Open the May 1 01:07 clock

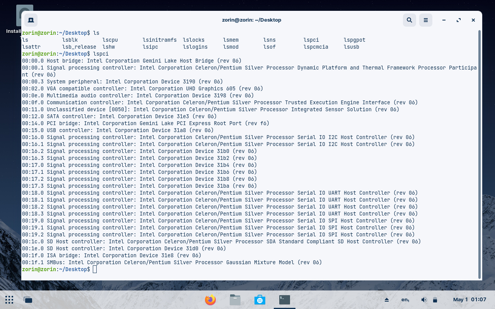pos(469,300)
